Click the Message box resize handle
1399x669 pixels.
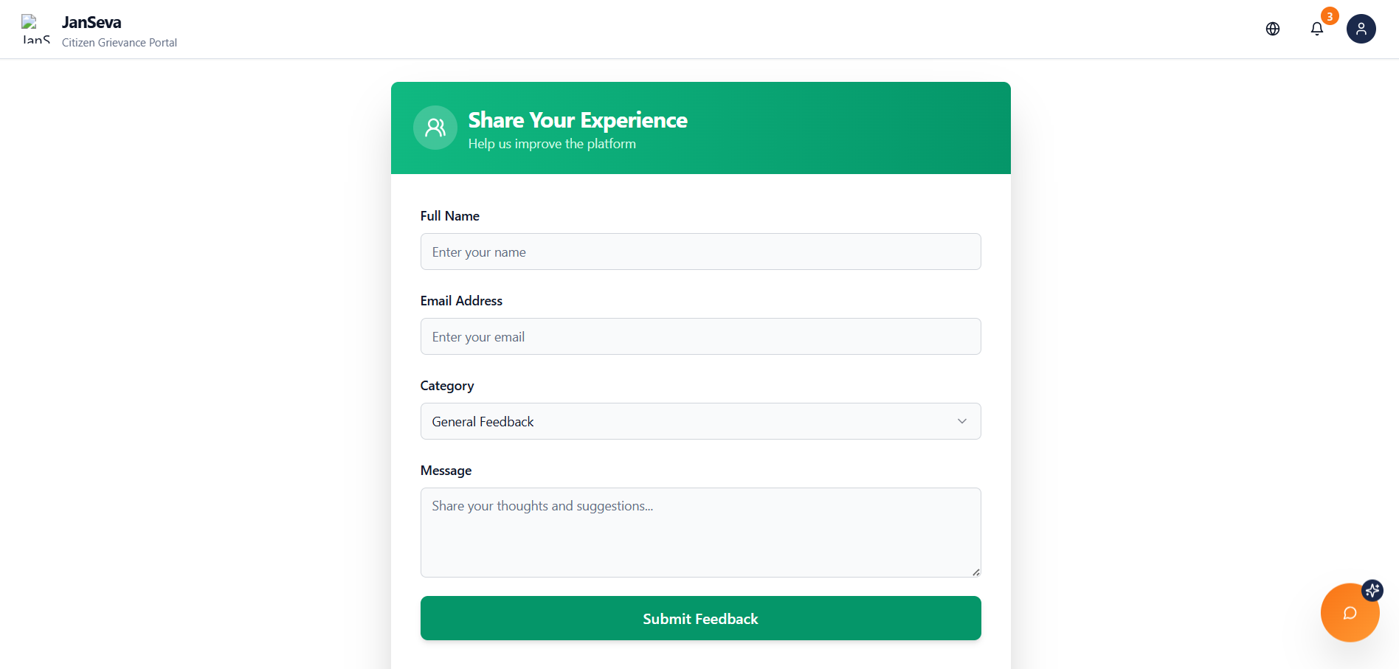976,572
